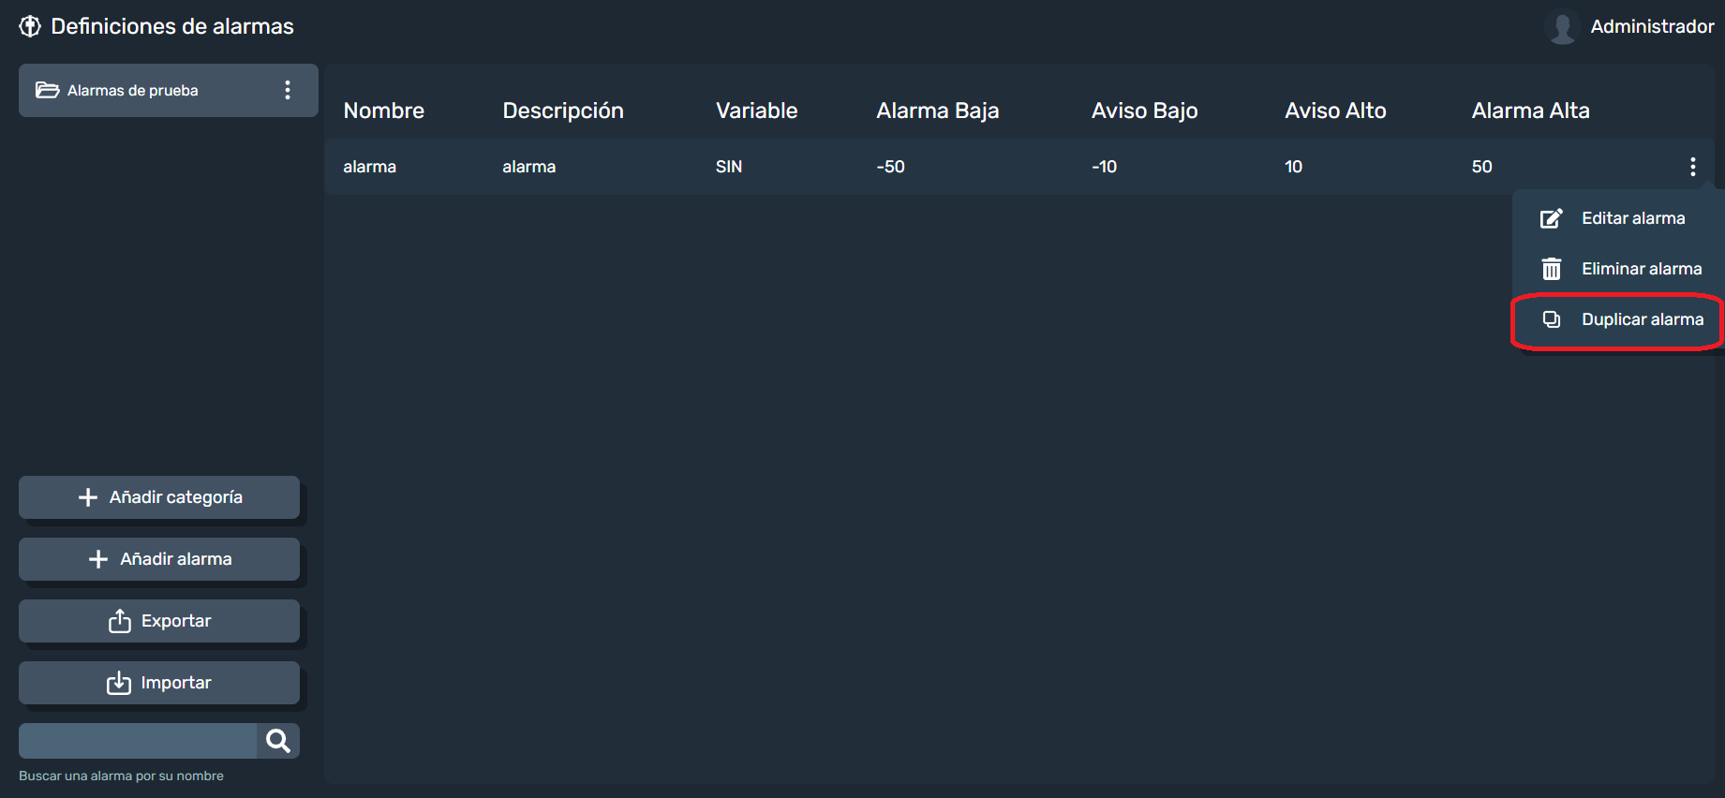Image resolution: width=1725 pixels, height=798 pixels.
Task: Click the Aviso Alto column header
Action: click(1335, 111)
